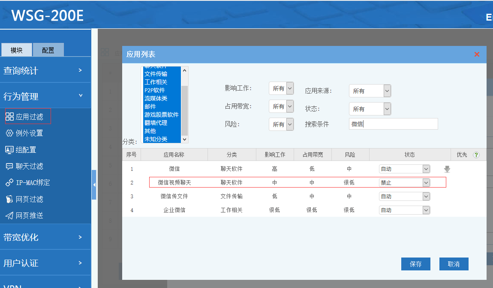This screenshot has width=493, height=288.
Task: Click the 组配置 icon in sidebar
Action: (9, 150)
